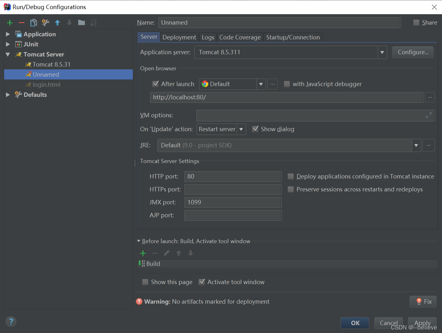Collapse the Tomcat Server tree node
The width and height of the screenshot is (442, 333).
(x=8, y=54)
